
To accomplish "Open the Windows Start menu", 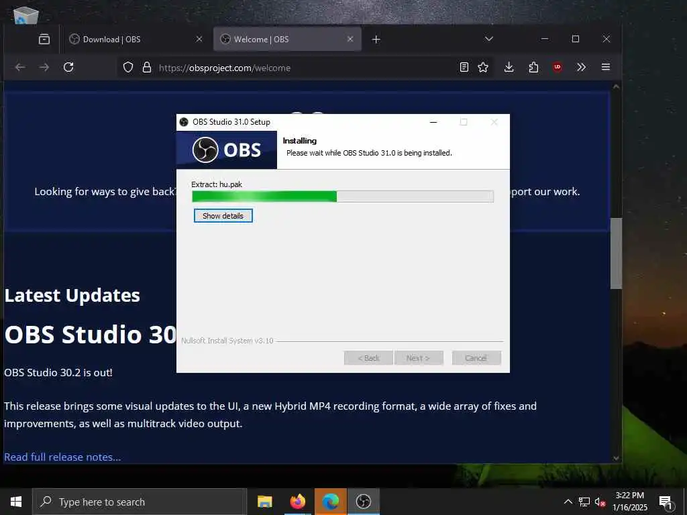I will coord(16,502).
